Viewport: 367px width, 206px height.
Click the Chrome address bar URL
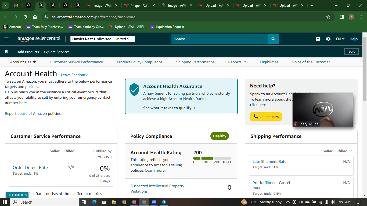pos(93,17)
